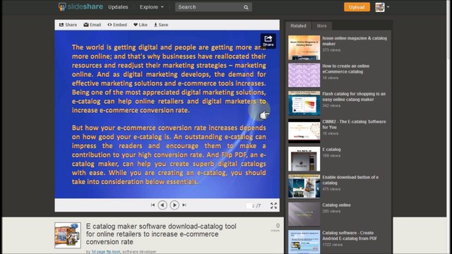This screenshot has width=452, height=254.
Task: Click the orange Upload button
Action: 357,7
